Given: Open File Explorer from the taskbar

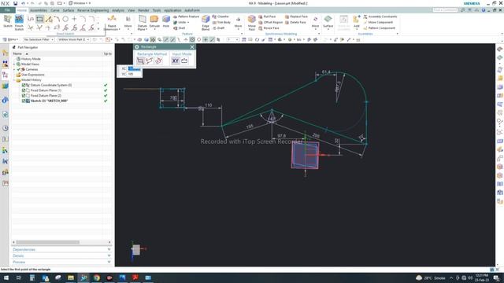Looking at the screenshot, I should pyautogui.click(x=71, y=277).
